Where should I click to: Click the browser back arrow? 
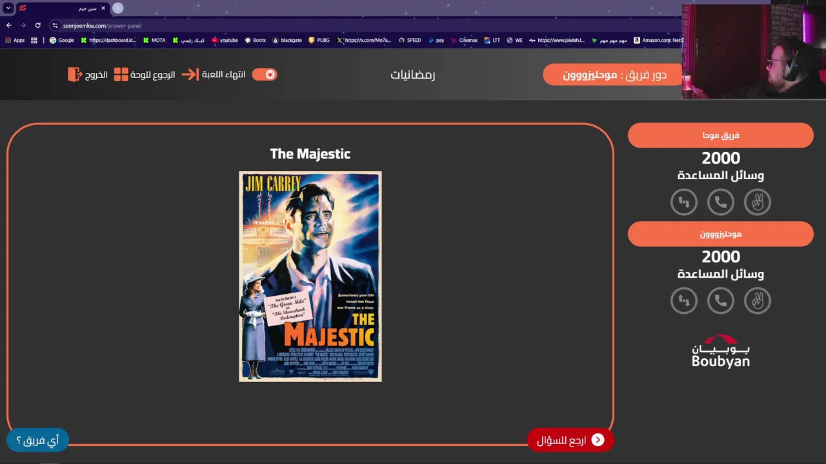click(x=9, y=25)
